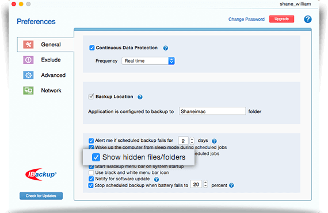Toggle Wake up the computer from sleep

click(91, 147)
